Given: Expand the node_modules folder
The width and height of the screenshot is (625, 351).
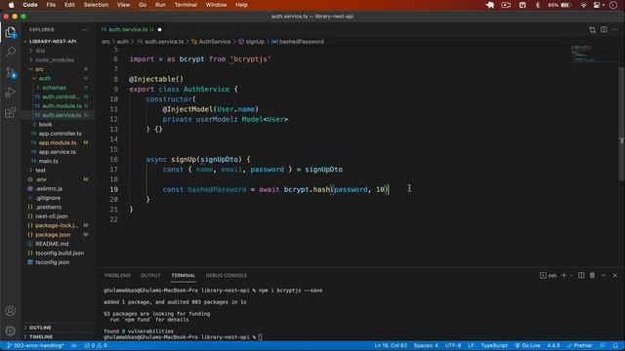Looking at the screenshot, I should pos(55,59).
